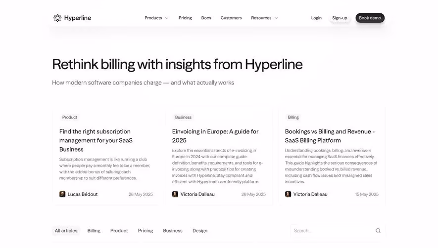Select the Product filter tab
Viewport: 438px width, 248px height.
pyautogui.click(x=119, y=231)
